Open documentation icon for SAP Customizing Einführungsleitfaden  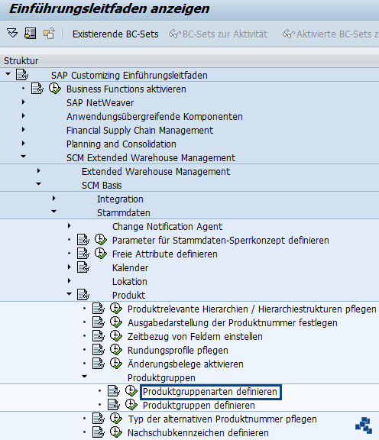pyautogui.click(x=22, y=75)
